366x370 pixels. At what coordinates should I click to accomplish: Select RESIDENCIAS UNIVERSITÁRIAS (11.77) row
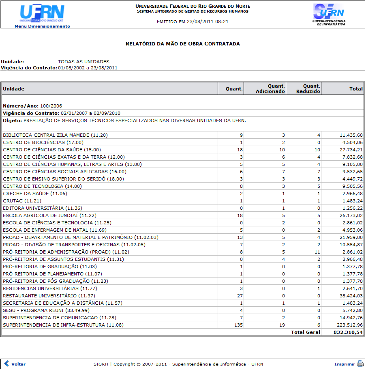[x=183, y=289]
